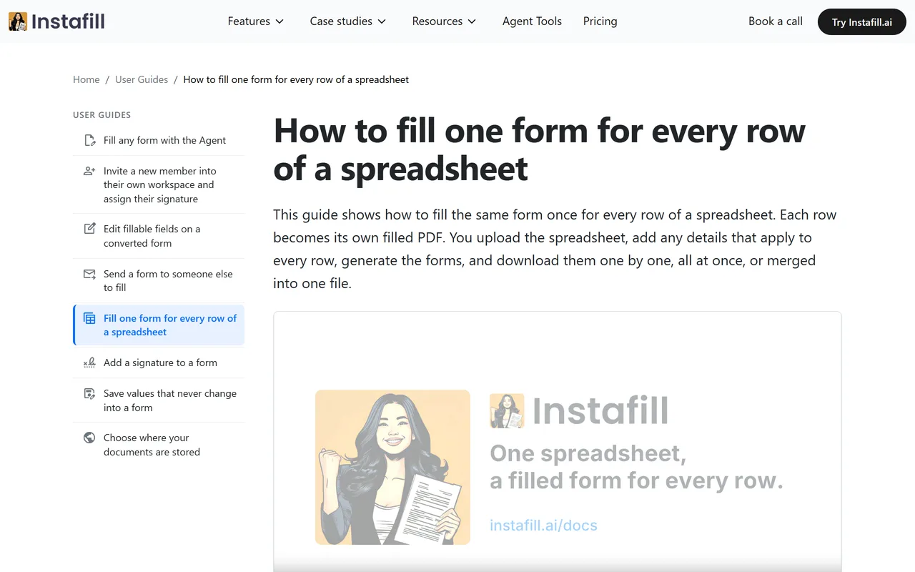915x572 pixels.
Task: Click the Resources menu label
Action: [437, 21]
